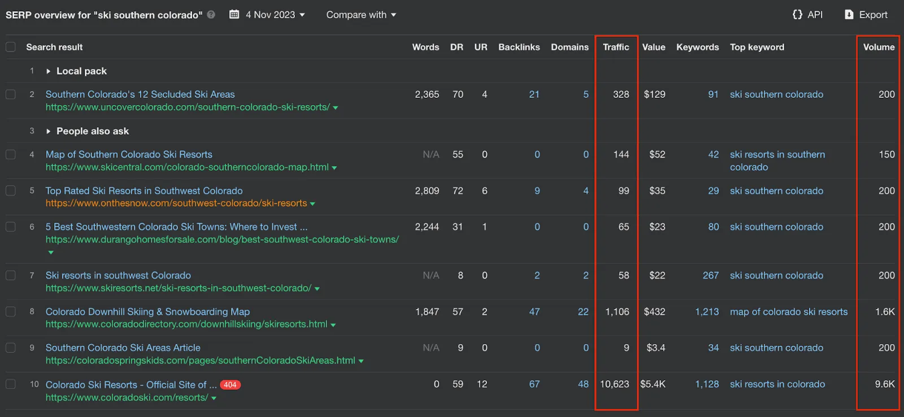Screen dimensions: 904x417
Task: Open the onthesnow.com southwest-colorado URL
Action: pyautogui.click(x=176, y=203)
